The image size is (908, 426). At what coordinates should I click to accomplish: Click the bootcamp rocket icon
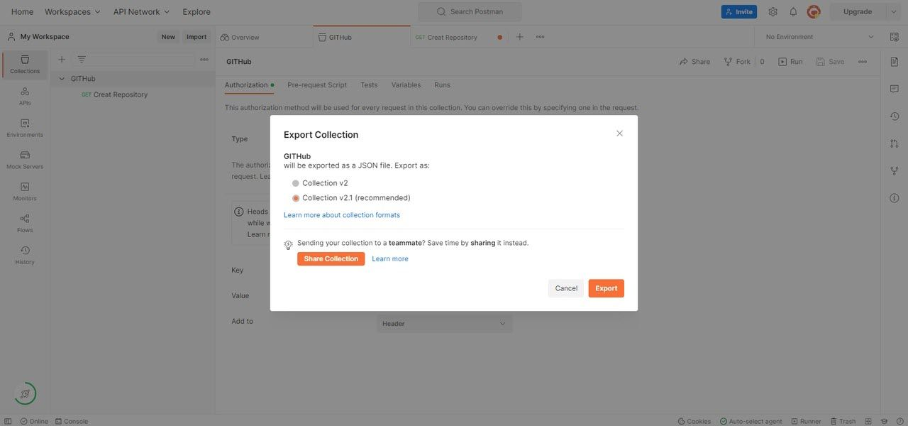(x=25, y=393)
